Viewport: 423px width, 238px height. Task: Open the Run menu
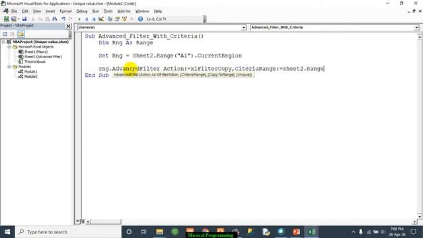(95, 11)
